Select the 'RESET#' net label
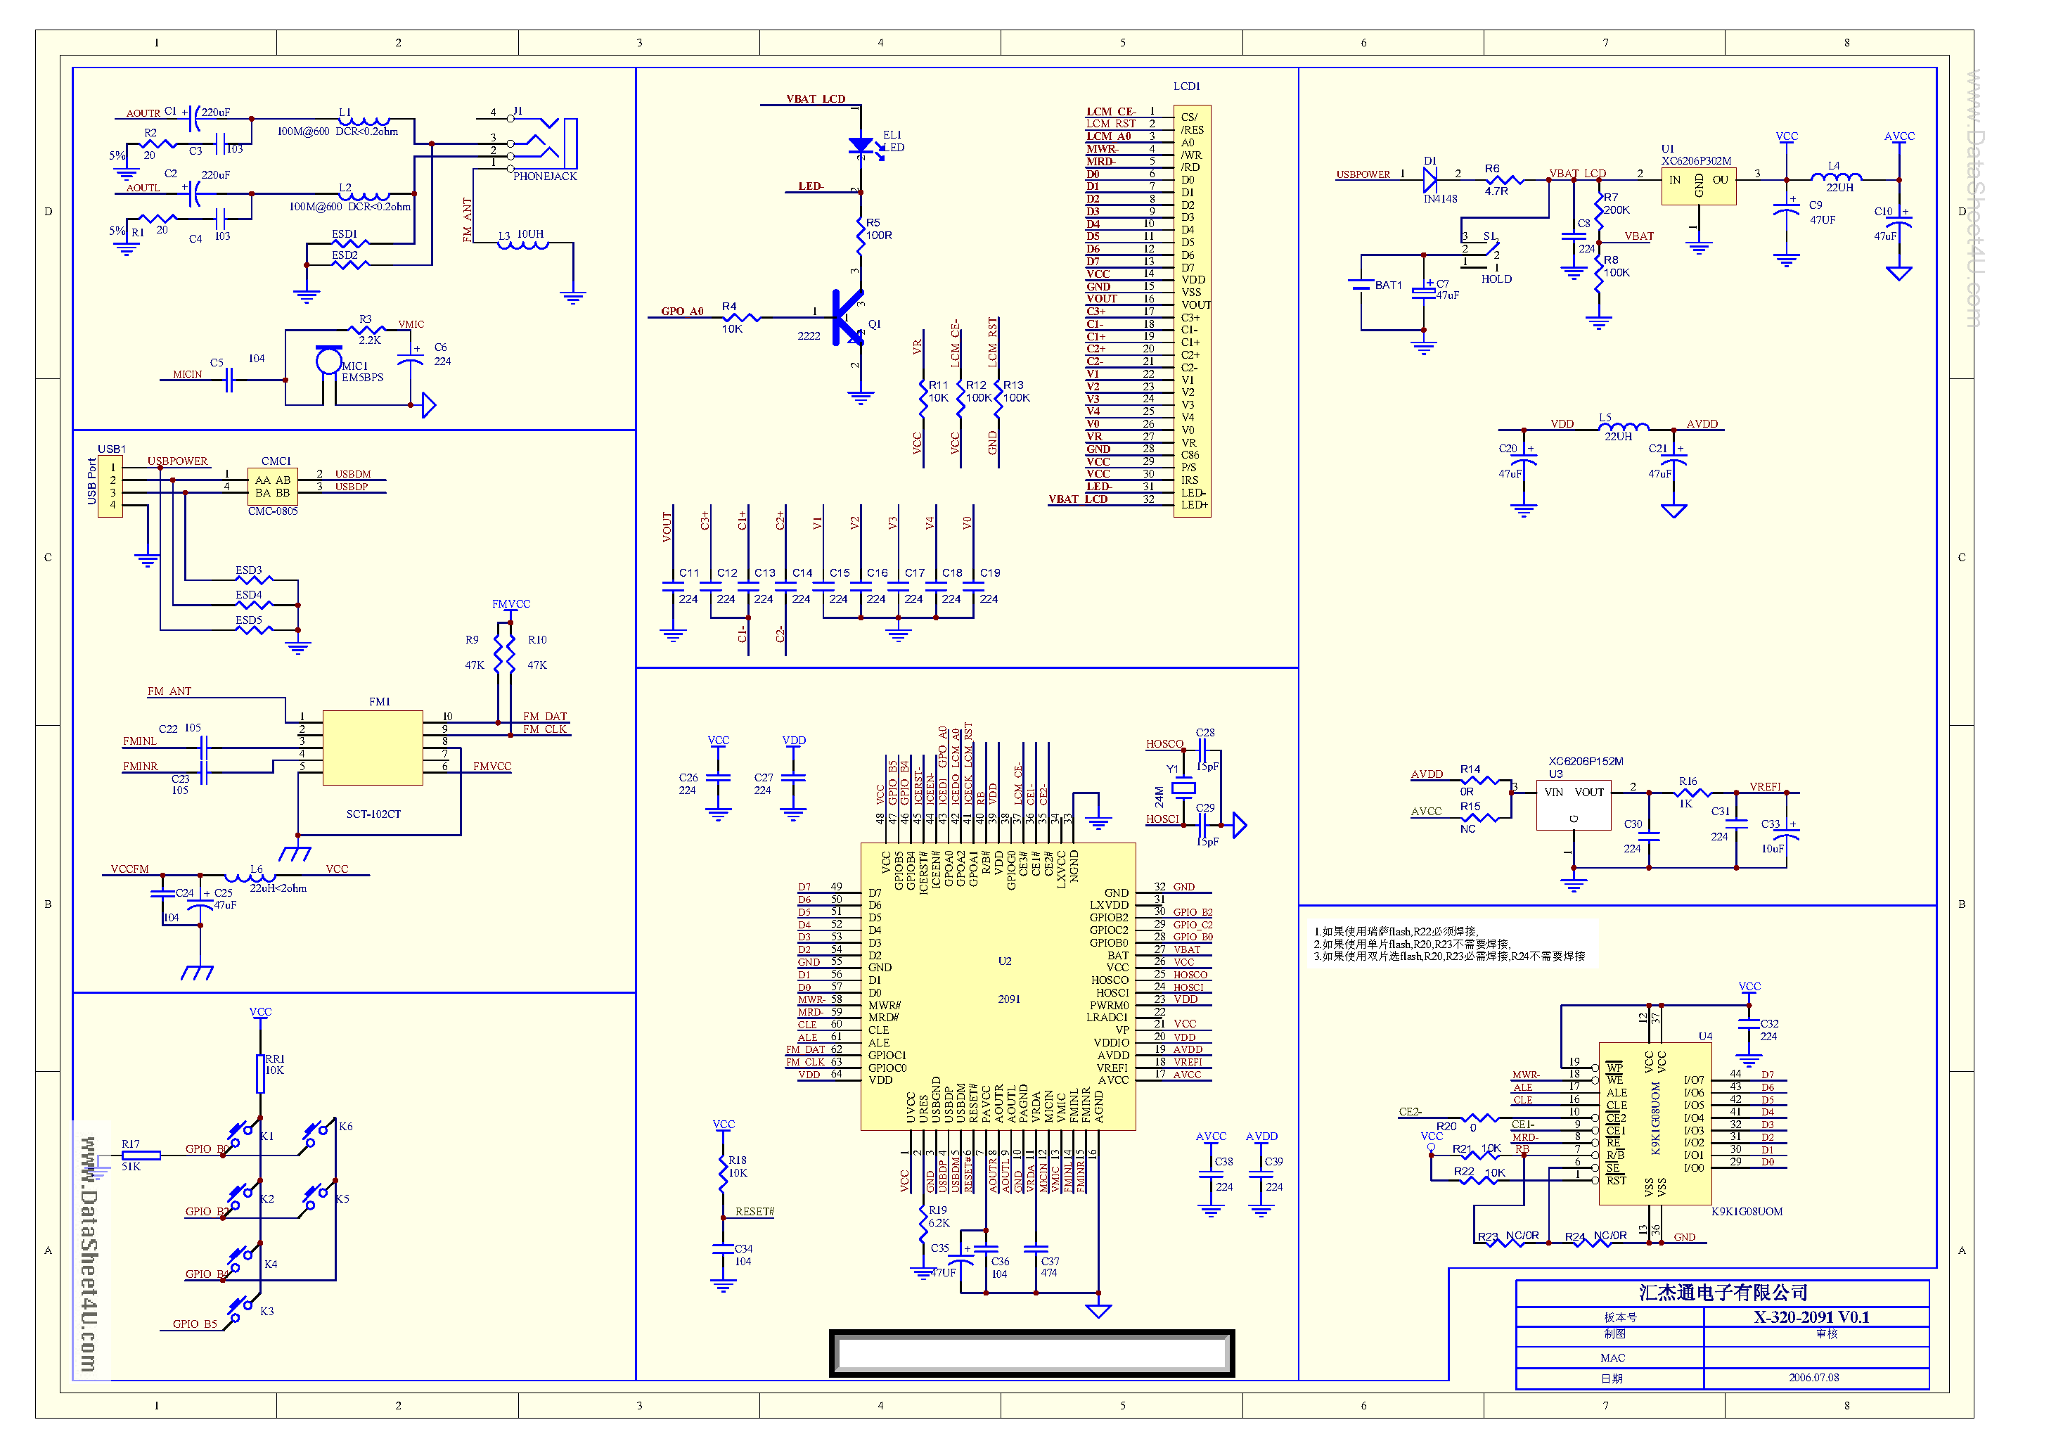 tap(755, 1211)
